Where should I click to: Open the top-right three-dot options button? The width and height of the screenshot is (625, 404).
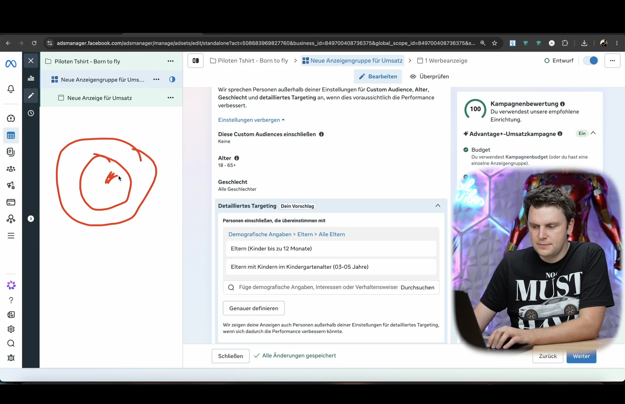click(x=612, y=61)
